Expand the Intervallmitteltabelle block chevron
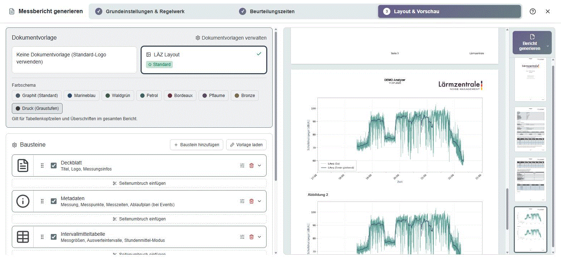This screenshot has width=561, height=259. [x=259, y=237]
